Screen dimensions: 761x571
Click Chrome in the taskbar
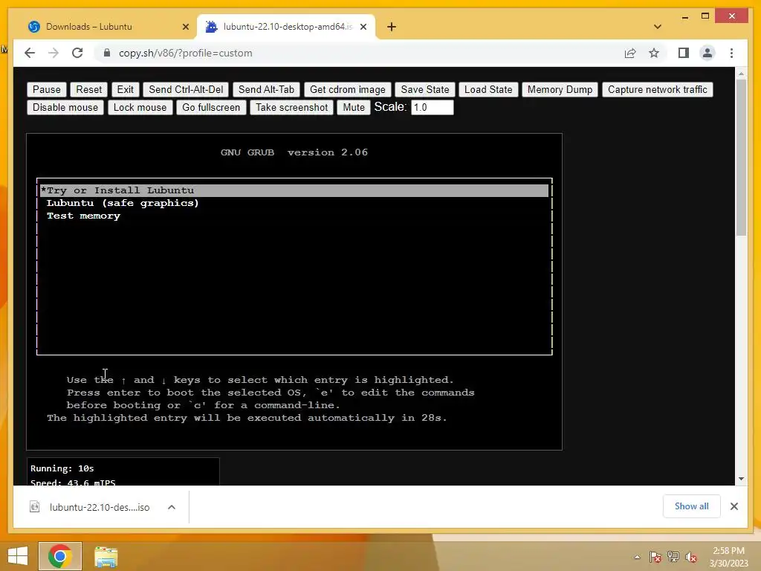[x=60, y=556]
